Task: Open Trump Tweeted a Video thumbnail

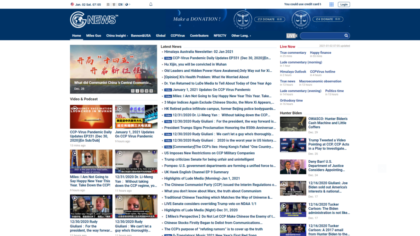Action: pyautogui.click(x=293, y=145)
